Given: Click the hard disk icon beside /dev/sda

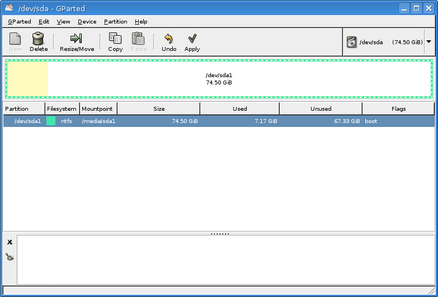Looking at the screenshot, I should point(351,42).
